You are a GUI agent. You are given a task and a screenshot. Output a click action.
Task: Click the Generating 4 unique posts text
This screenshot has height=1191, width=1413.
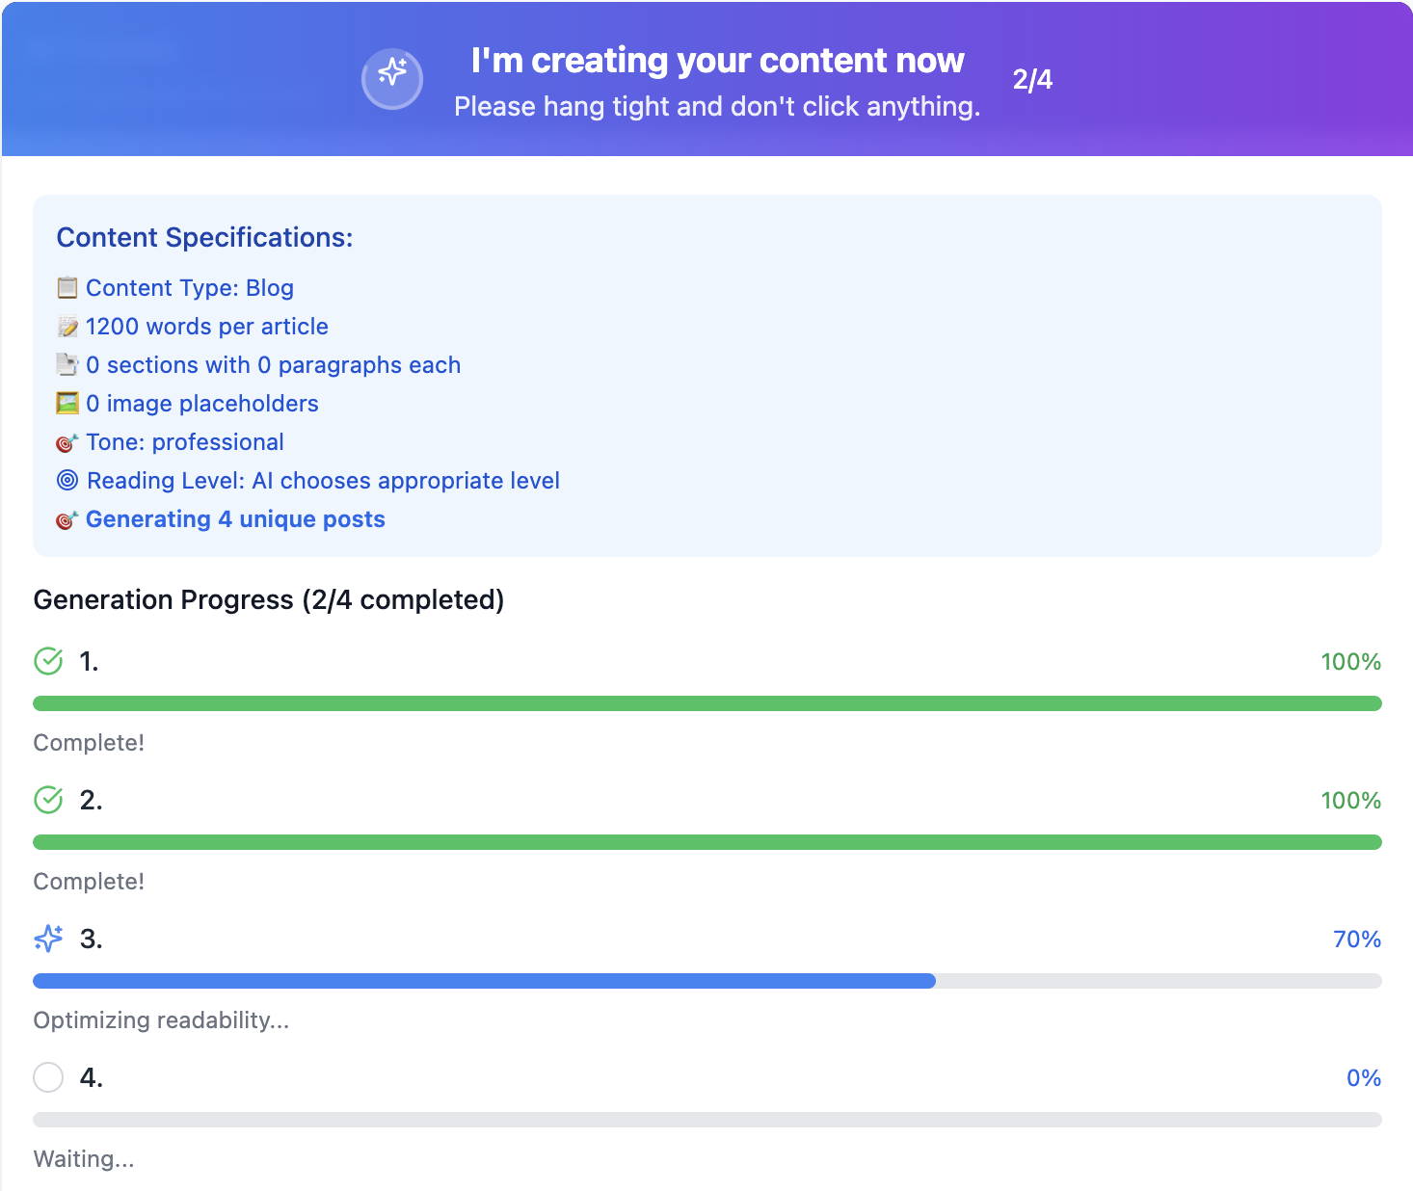coord(235,519)
